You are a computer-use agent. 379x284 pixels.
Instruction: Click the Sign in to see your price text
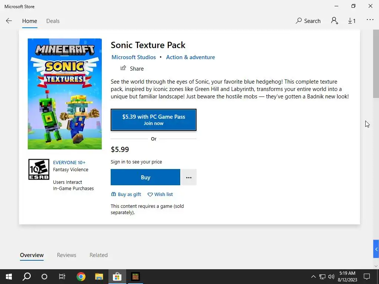pyautogui.click(x=136, y=162)
